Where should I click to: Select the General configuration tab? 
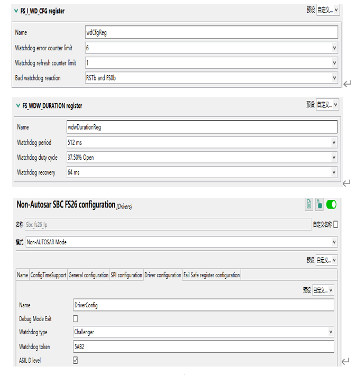(88, 275)
